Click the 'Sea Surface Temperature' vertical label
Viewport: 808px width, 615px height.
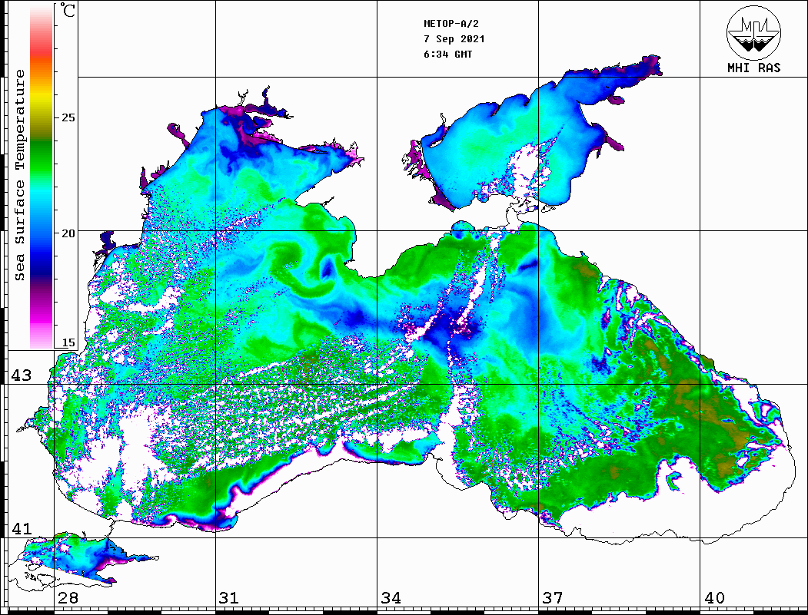[x=19, y=175]
